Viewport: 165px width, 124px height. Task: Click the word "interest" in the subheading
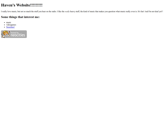[x=29, y=17]
